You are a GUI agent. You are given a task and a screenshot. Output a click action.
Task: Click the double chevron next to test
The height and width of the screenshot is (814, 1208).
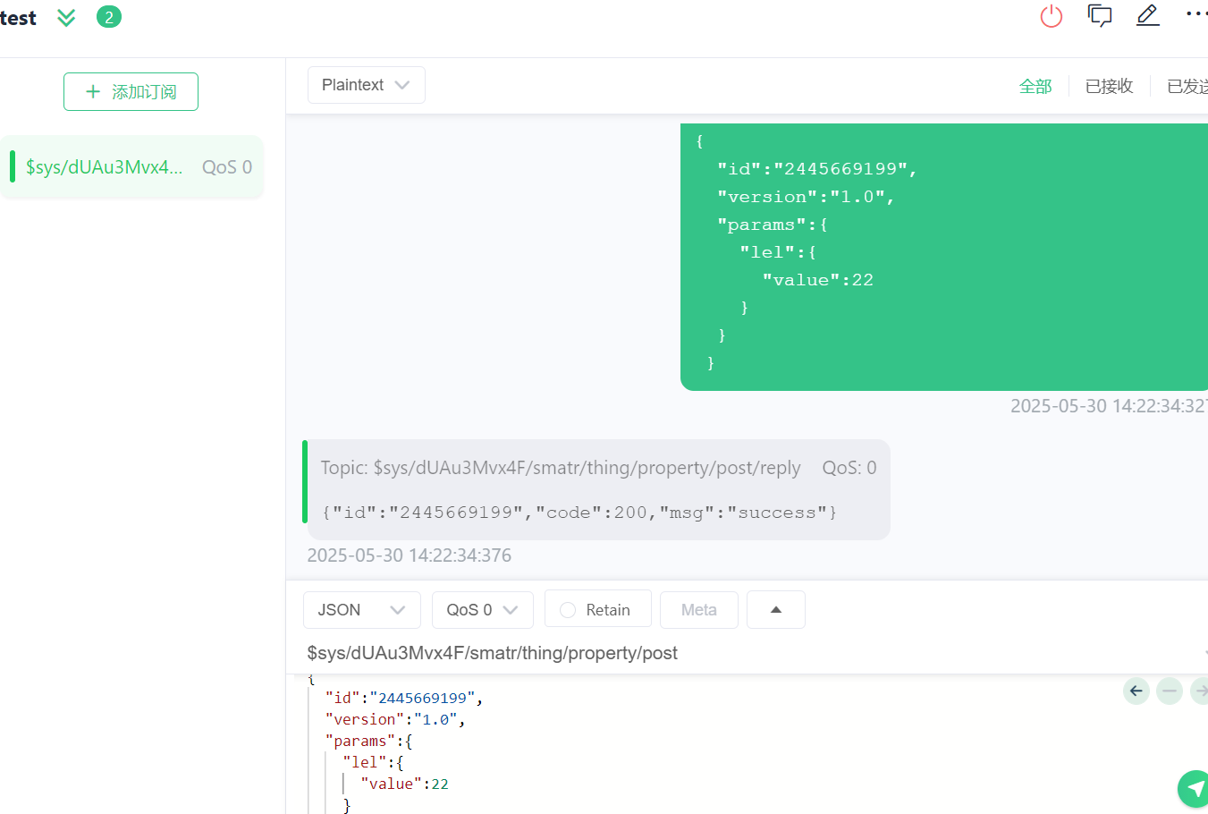(x=66, y=18)
